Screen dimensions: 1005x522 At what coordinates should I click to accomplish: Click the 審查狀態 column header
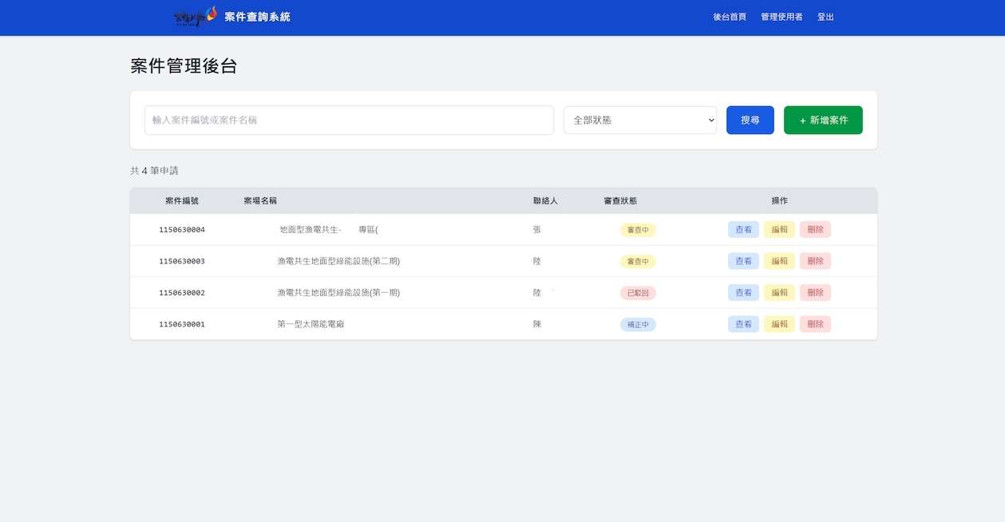(x=620, y=200)
